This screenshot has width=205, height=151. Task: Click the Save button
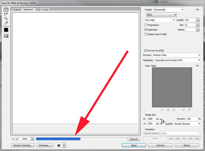click(134, 145)
